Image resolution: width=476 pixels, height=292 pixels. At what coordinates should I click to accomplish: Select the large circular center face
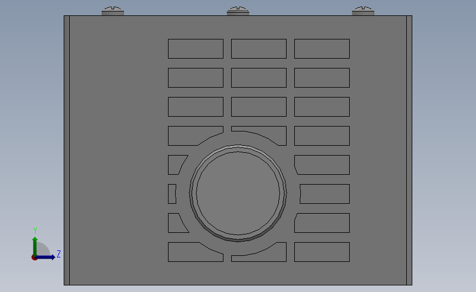pos(238,193)
